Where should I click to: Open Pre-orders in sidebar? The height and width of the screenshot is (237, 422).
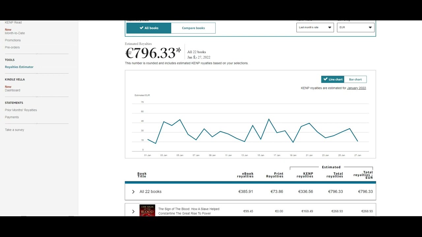[x=12, y=47]
